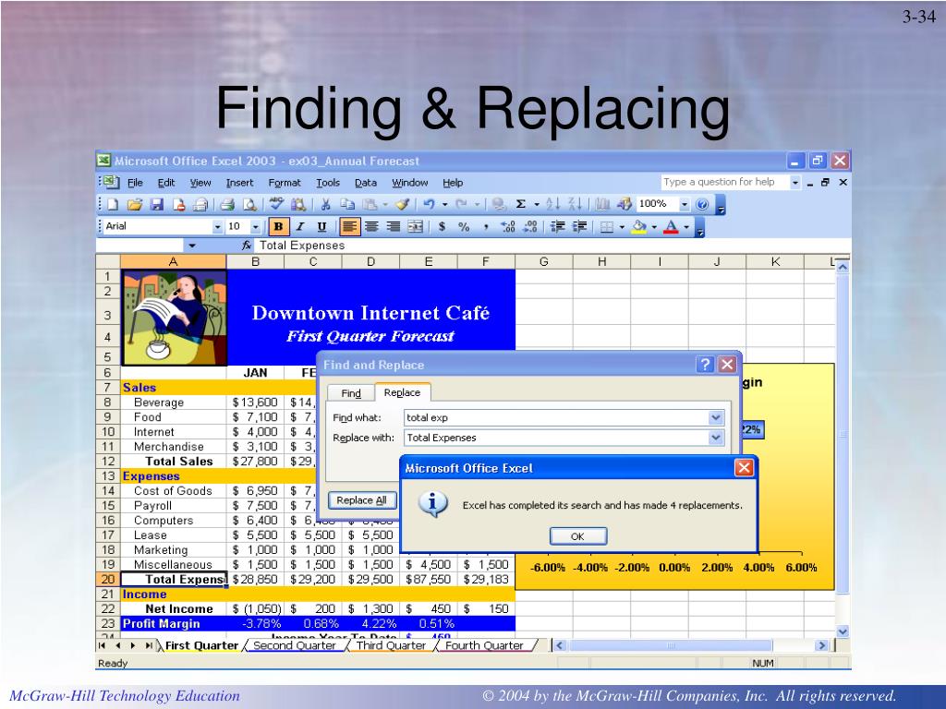Click the Copy icon in the toolbar
Screen dimensions: 946x709
point(347,205)
